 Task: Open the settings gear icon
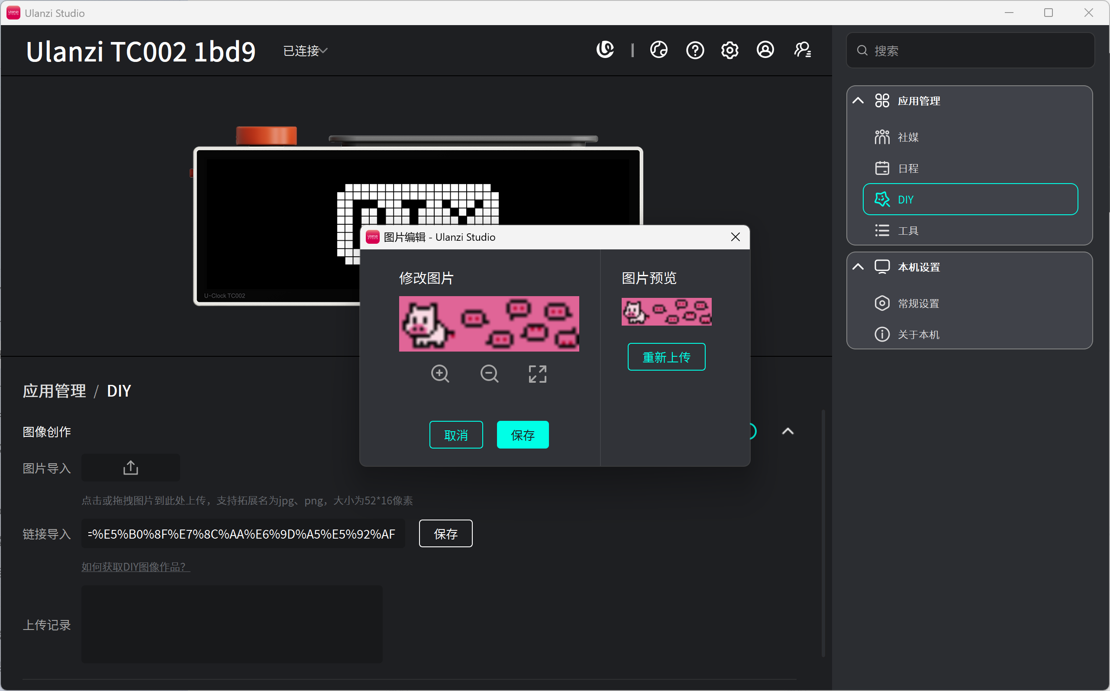(x=730, y=50)
